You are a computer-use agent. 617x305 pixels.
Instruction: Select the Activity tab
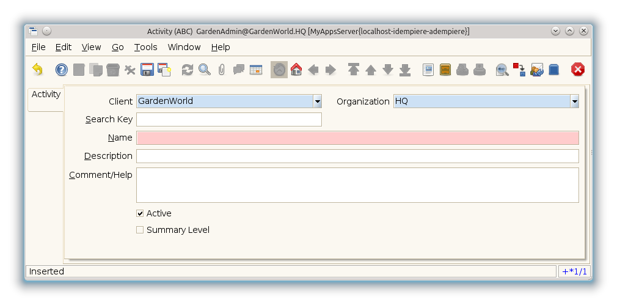point(46,95)
